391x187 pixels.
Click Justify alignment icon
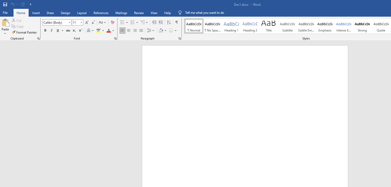point(141,30)
